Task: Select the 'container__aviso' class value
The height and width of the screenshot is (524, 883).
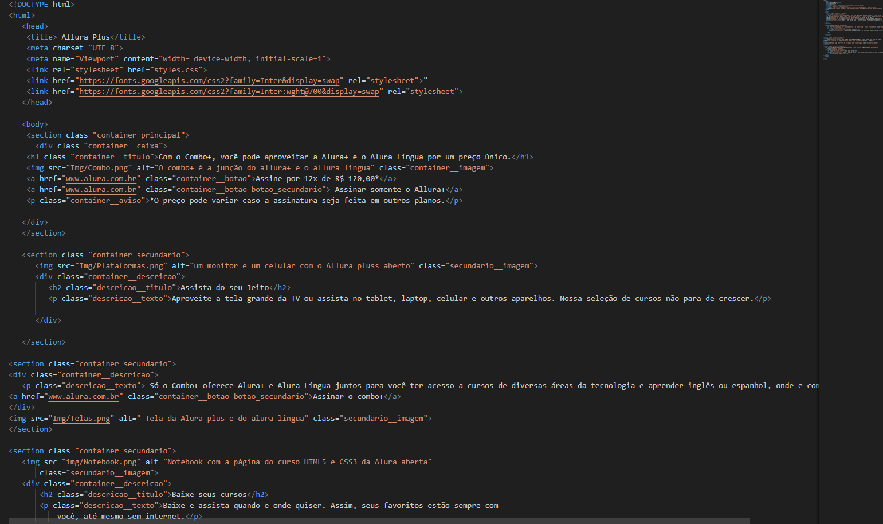Action: pos(105,201)
